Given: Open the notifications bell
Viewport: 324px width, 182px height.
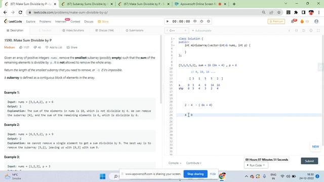Looking at the screenshot, I should pyautogui.click(x=293, y=21).
